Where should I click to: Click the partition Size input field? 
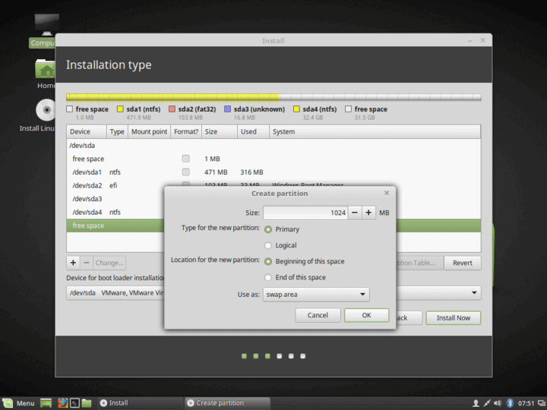click(305, 213)
